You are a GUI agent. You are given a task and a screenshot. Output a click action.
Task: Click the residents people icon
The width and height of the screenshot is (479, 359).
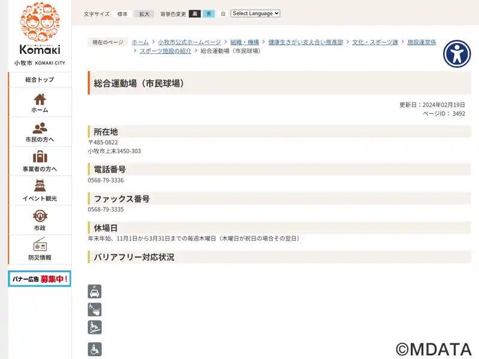pyautogui.click(x=40, y=128)
